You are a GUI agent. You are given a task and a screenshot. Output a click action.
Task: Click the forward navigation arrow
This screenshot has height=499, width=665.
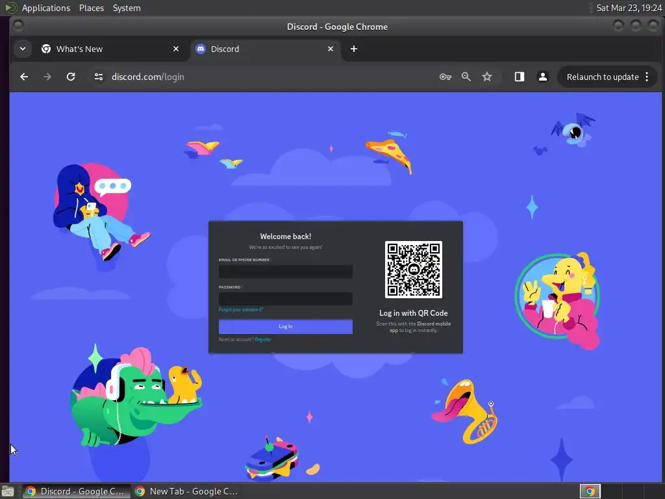(x=47, y=77)
